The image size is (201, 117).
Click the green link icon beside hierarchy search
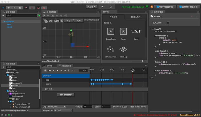(39, 16)
